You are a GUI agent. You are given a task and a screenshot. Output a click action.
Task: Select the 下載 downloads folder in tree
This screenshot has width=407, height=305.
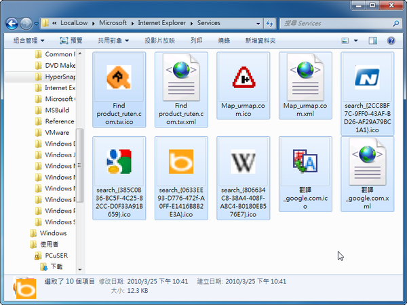pyautogui.click(x=52, y=266)
